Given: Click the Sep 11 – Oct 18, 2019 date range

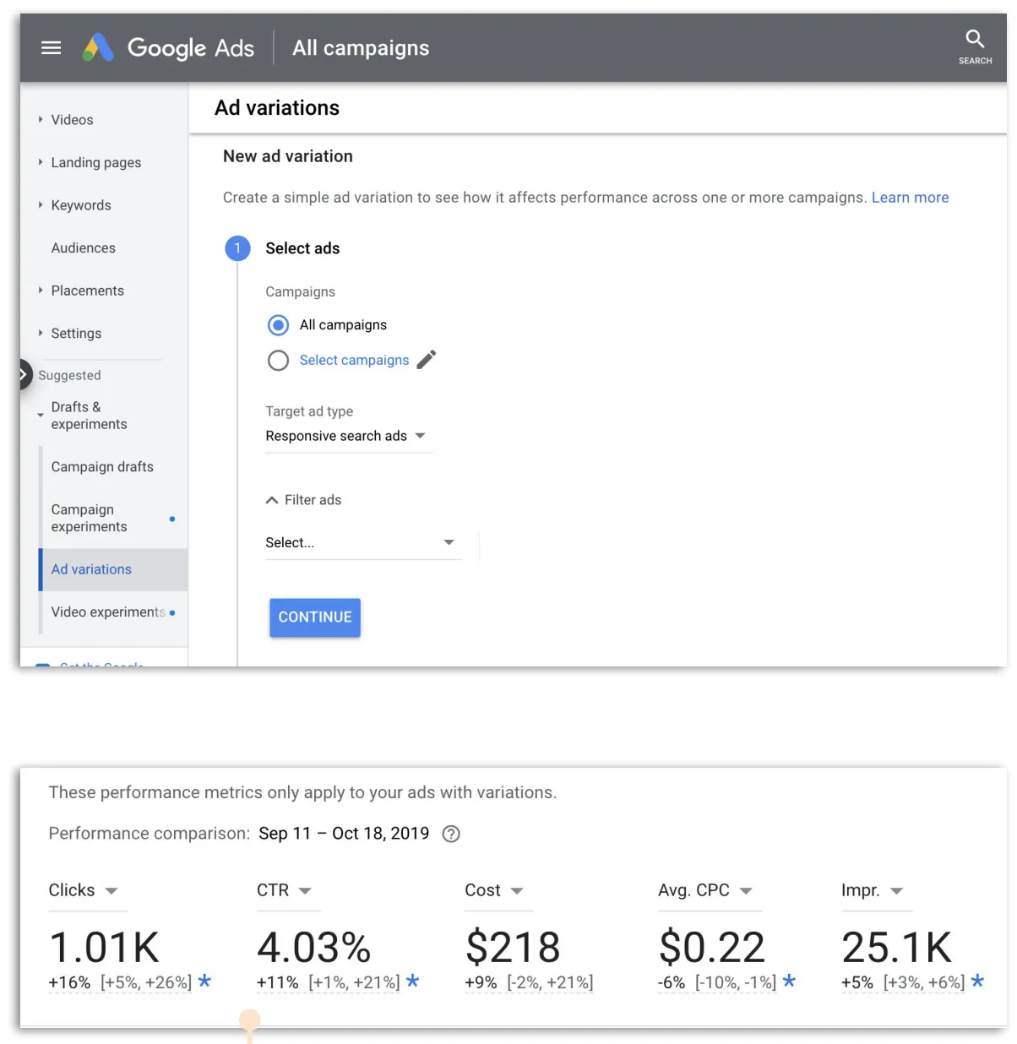Looking at the screenshot, I should coord(344,834).
